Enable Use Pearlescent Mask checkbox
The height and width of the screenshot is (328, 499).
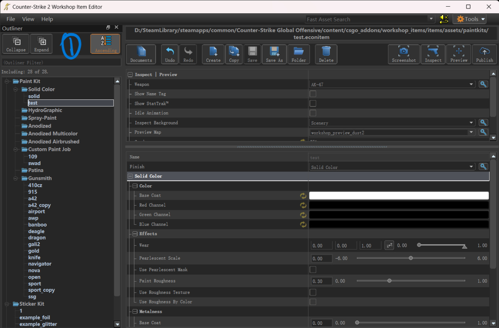click(313, 269)
